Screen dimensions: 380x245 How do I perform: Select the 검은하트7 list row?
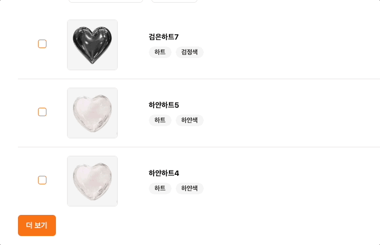pos(199,45)
